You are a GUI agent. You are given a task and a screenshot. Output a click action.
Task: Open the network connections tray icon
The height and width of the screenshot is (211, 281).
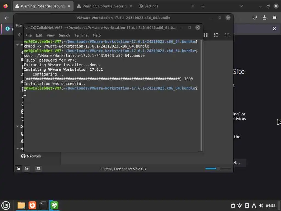[x=254, y=206]
